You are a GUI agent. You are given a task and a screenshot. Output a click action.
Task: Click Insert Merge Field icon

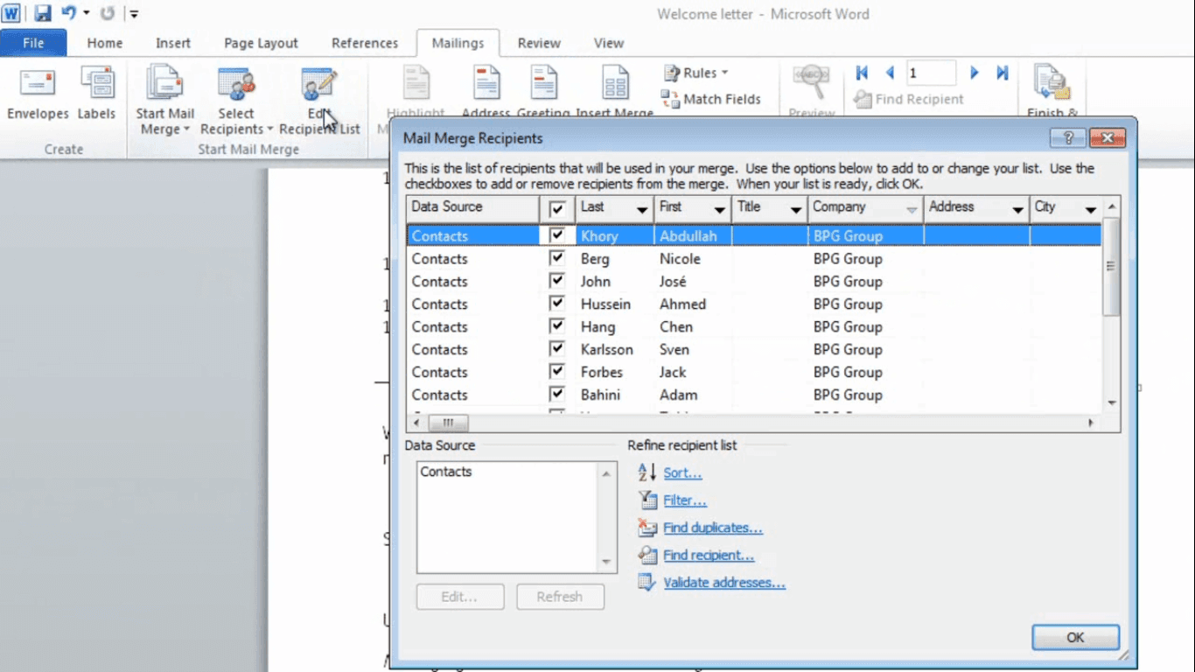(615, 83)
